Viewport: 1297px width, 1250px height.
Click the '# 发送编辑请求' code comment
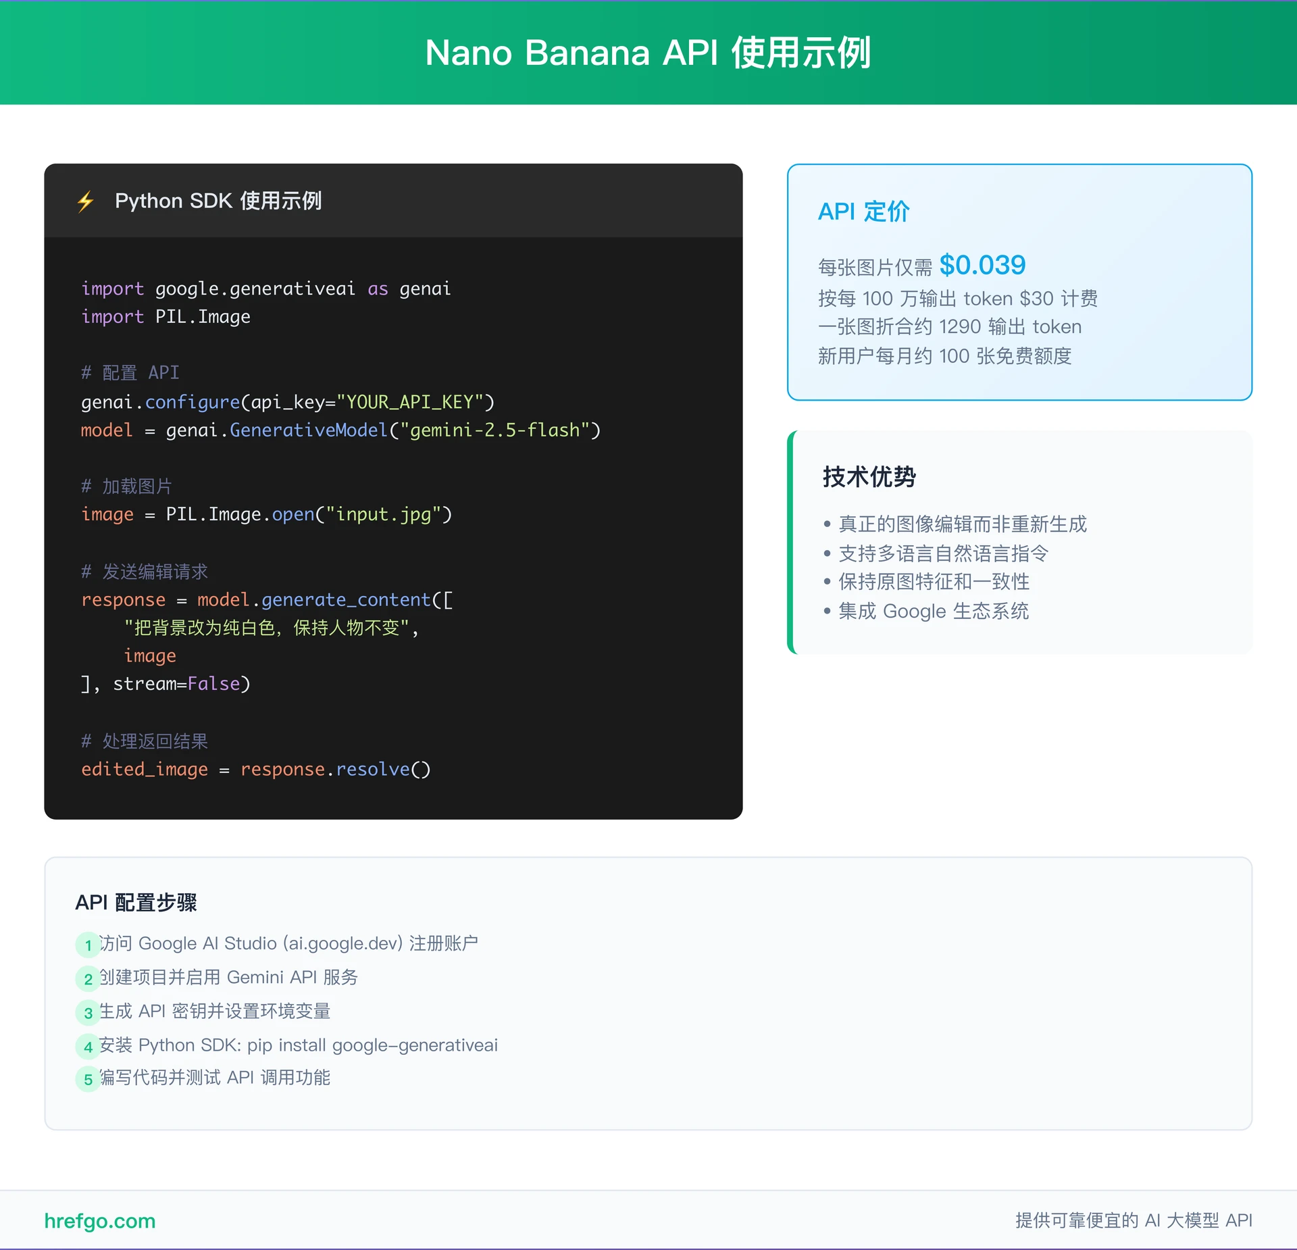click(x=145, y=572)
